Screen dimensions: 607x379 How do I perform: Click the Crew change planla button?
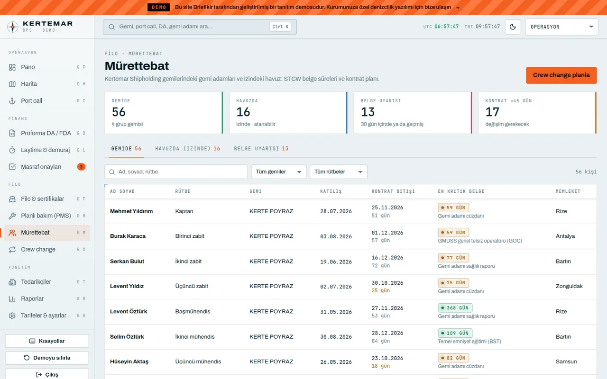561,75
